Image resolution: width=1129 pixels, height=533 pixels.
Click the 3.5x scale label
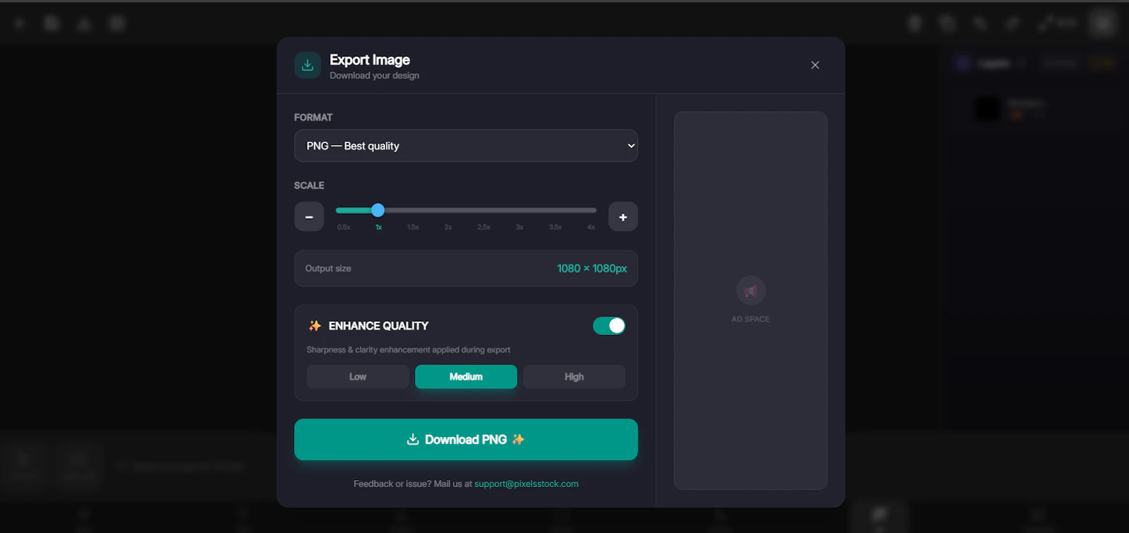tap(555, 227)
